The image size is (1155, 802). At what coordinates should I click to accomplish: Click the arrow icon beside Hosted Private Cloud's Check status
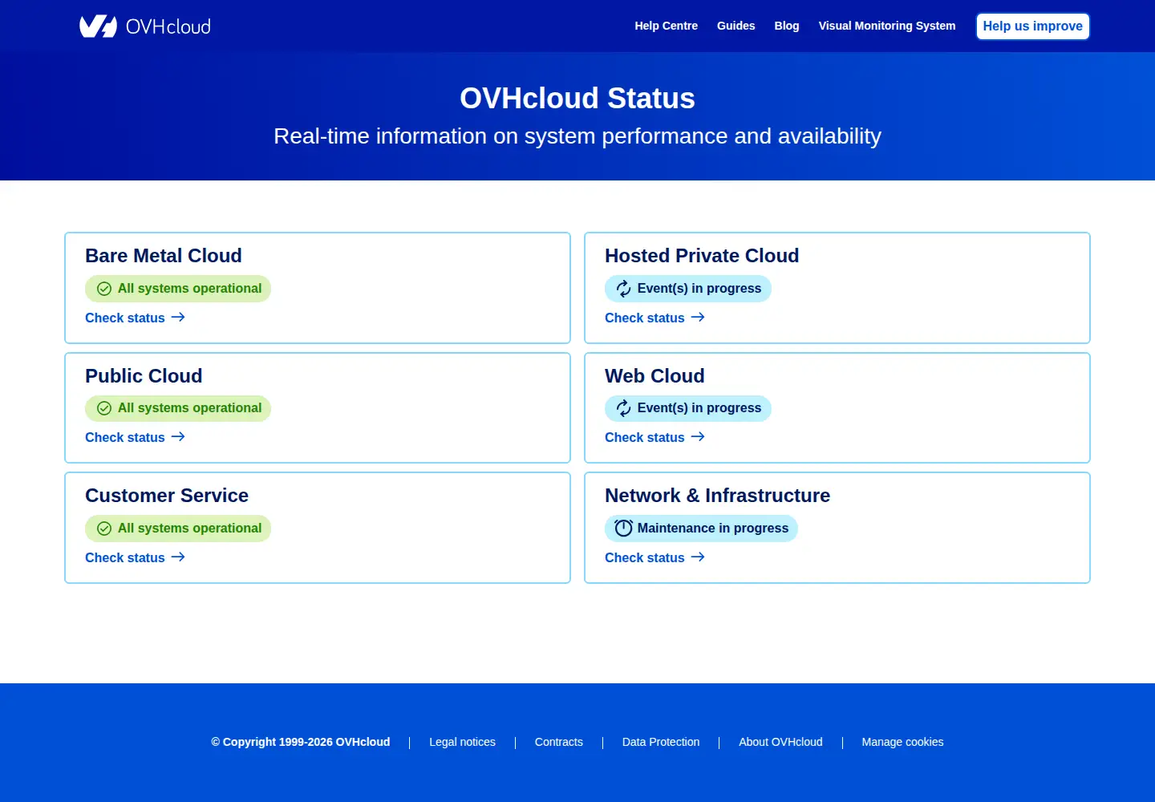click(x=698, y=318)
